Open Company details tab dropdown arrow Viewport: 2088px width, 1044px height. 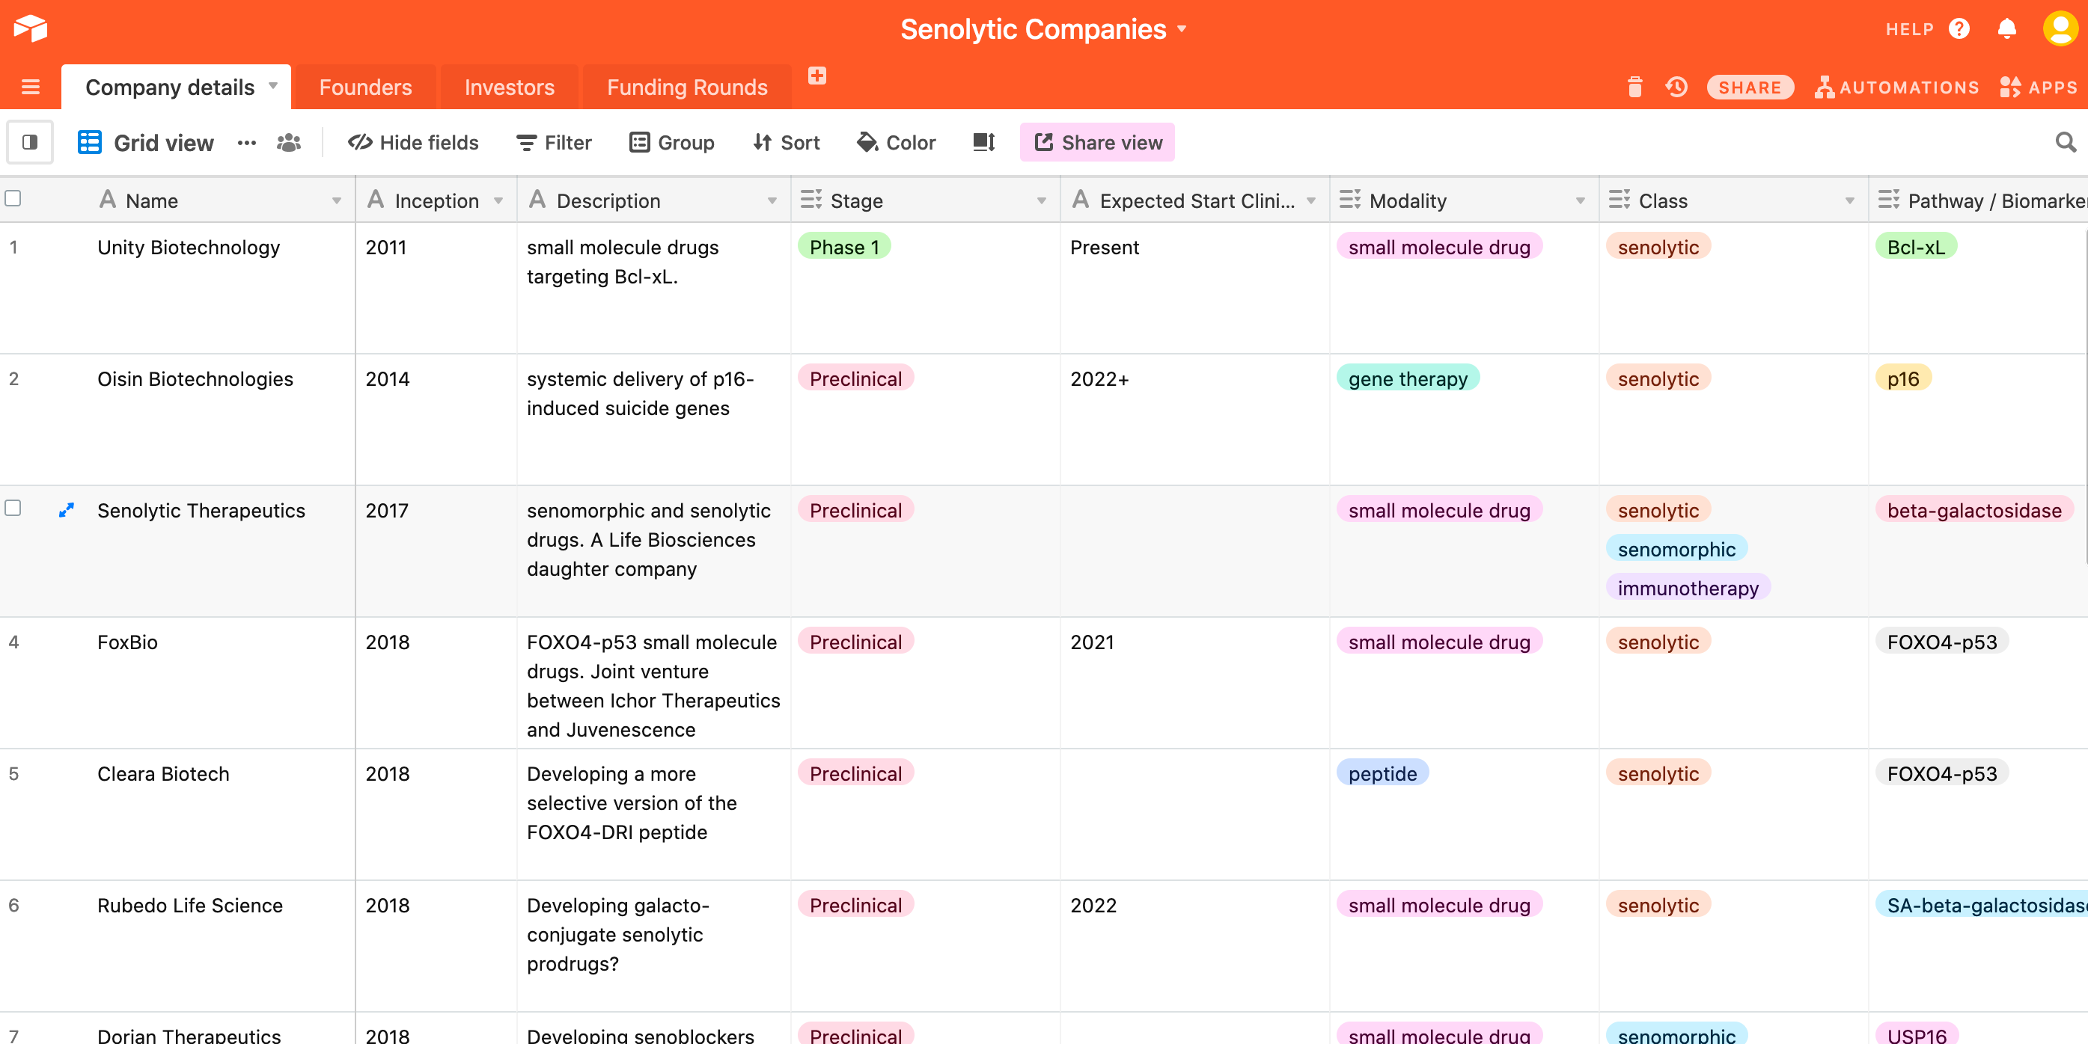(x=273, y=86)
